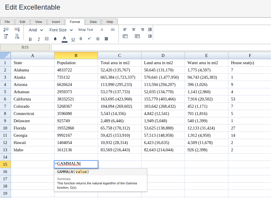This screenshot has height=198, width=271.
Task: Left align the cell text
Action: [x=125, y=30]
